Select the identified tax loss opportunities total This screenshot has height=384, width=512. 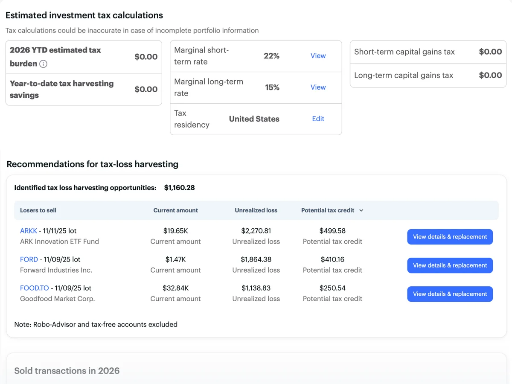(x=179, y=187)
